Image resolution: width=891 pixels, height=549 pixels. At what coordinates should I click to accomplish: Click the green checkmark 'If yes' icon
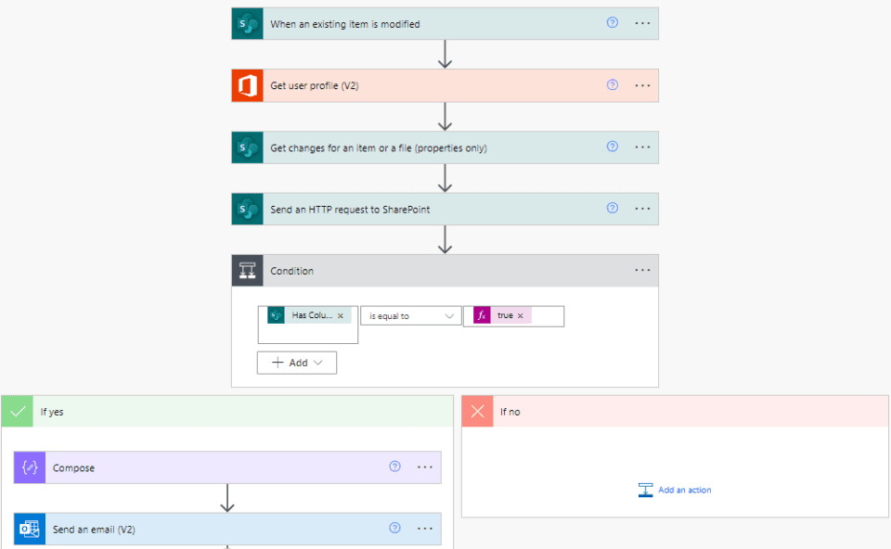(17, 412)
